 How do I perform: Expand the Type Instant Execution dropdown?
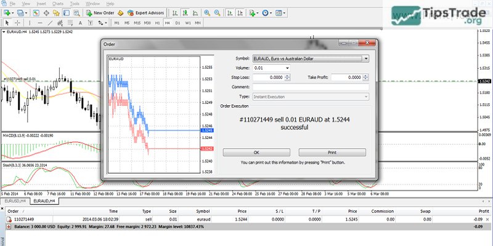coord(366,97)
